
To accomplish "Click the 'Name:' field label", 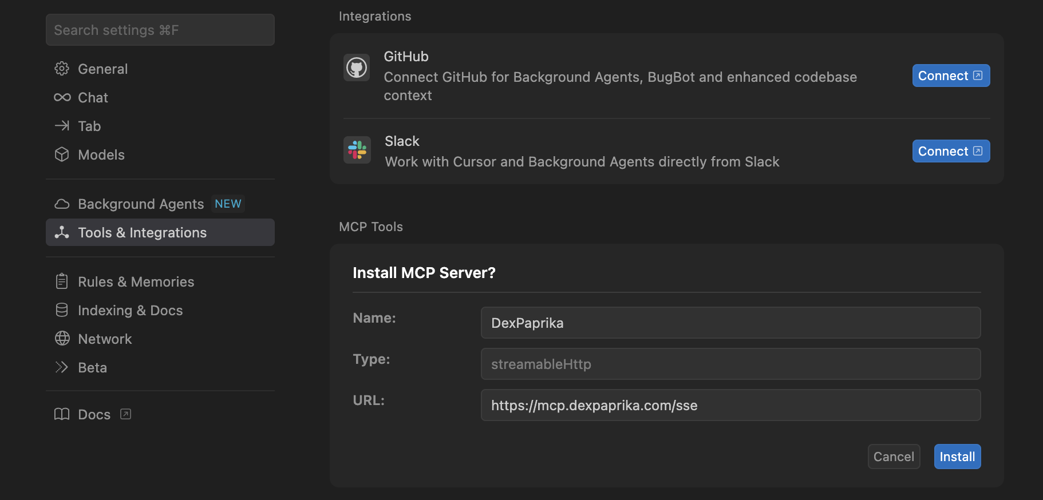I will coord(374,318).
